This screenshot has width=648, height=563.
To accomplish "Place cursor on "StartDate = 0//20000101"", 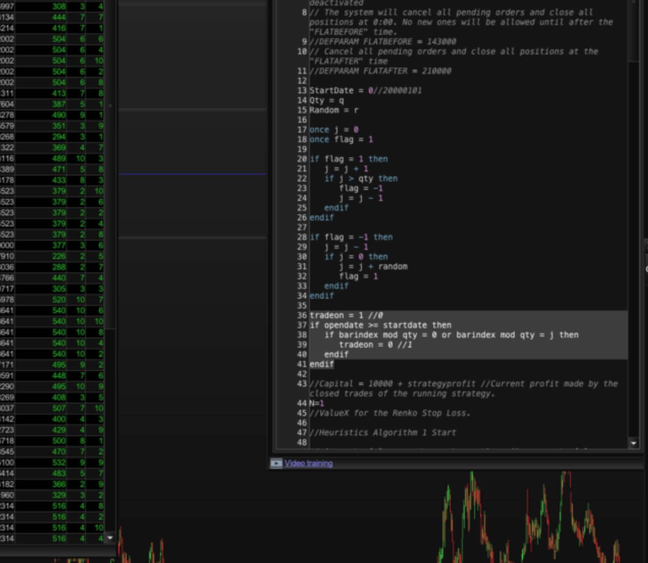I will 365,90.
